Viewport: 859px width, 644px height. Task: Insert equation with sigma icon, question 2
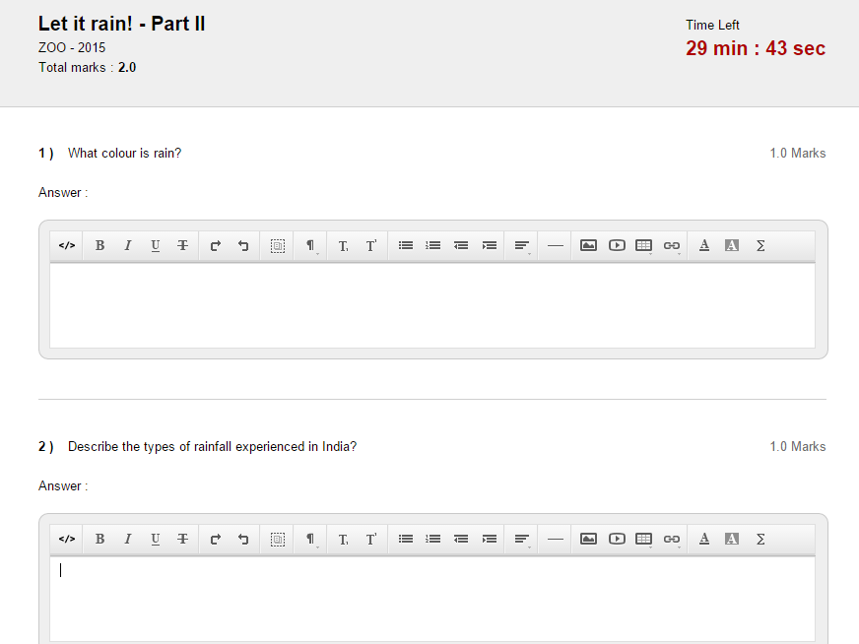(760, 540)
